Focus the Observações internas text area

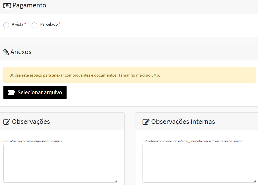199,163
